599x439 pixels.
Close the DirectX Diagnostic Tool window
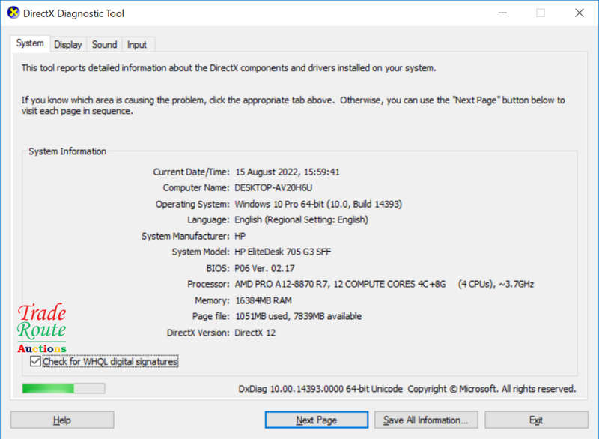[x=579, y=13]
